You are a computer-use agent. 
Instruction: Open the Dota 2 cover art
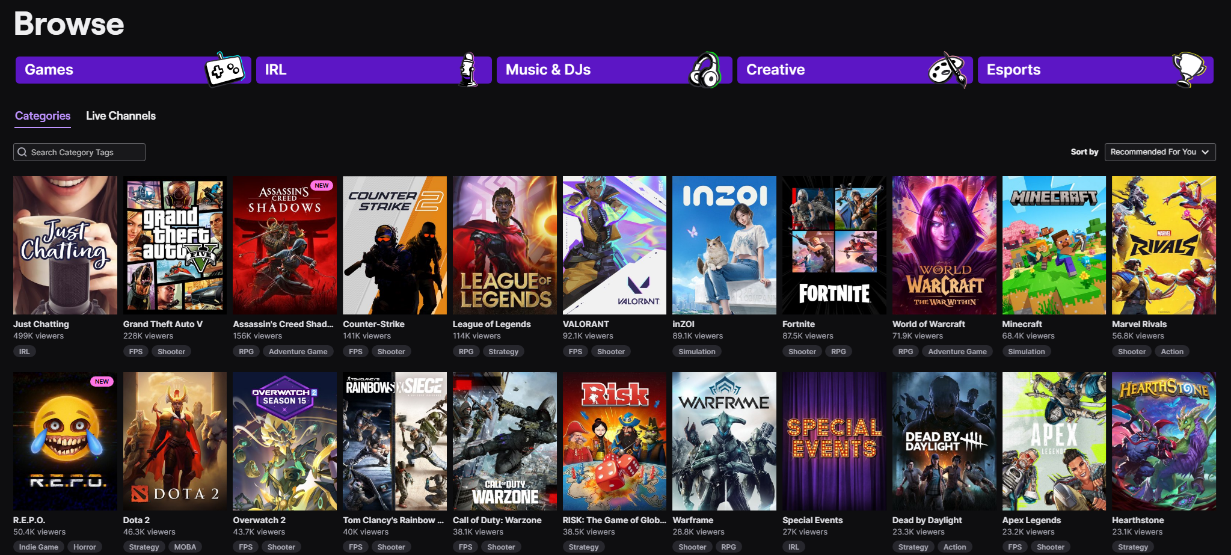(175, 441)
